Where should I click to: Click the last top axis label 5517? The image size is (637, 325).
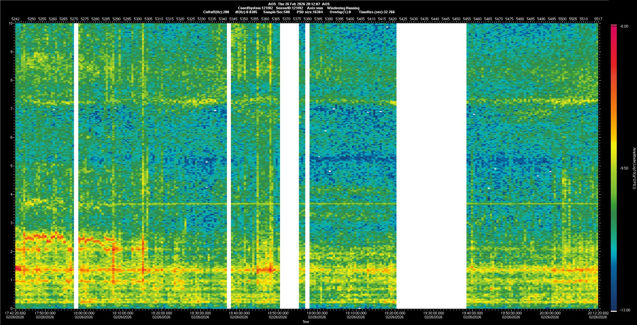[598, 19]
